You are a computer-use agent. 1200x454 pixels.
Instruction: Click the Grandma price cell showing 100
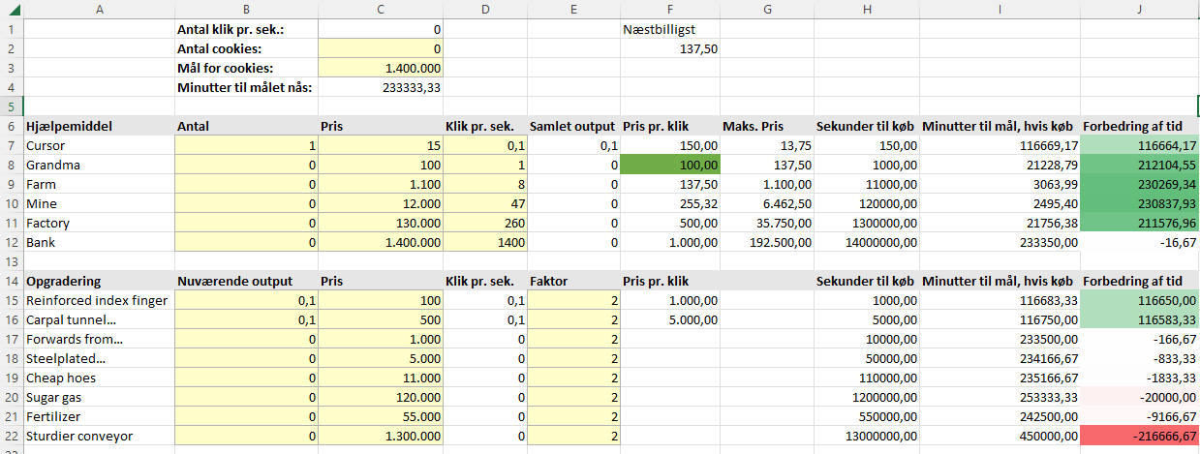point(380,165)
